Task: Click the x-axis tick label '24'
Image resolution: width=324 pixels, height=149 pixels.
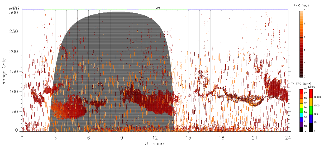Action: (288, 137)
